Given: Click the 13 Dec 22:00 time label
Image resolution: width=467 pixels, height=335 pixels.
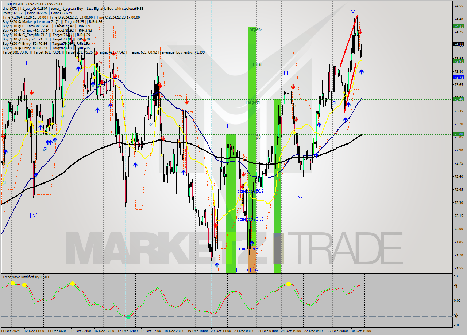Looking at the screenshot, I should 81,331.
